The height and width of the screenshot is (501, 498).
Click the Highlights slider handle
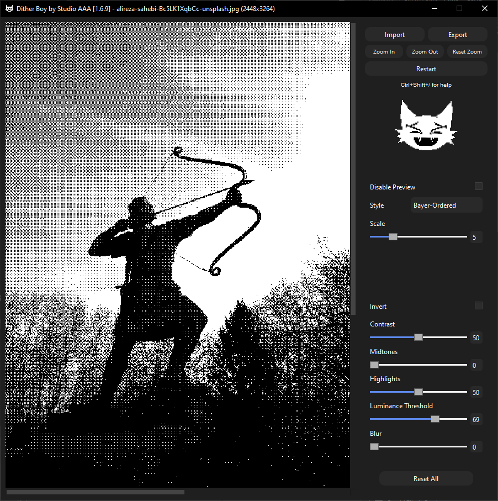point(418,392)
